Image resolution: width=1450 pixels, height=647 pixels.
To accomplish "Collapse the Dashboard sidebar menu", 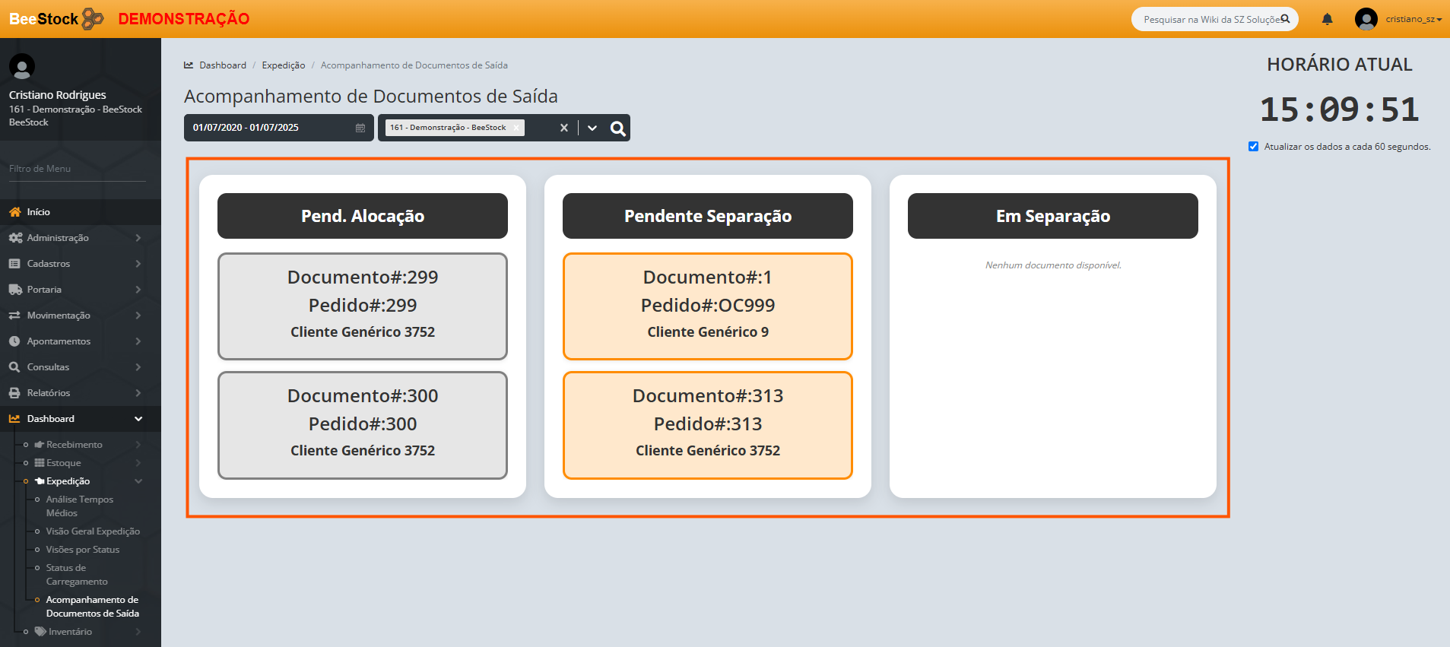I will point(138,419).
